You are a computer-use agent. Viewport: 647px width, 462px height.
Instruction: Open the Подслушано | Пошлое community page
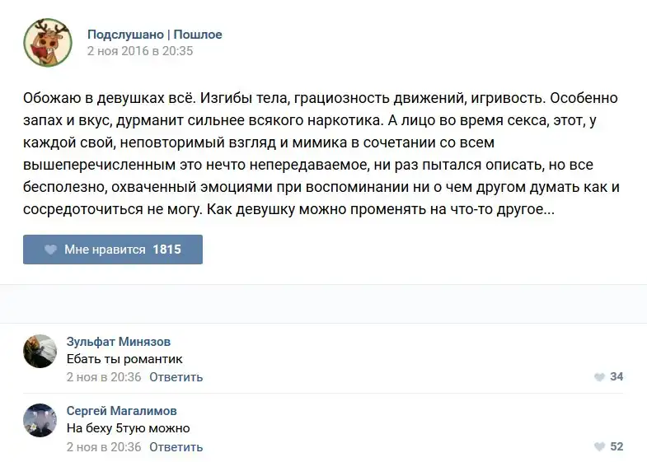pos(154,35)
